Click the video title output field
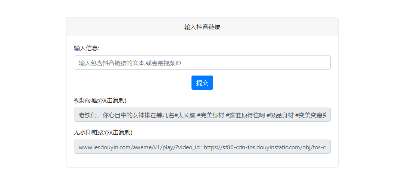 coord(202,115)
